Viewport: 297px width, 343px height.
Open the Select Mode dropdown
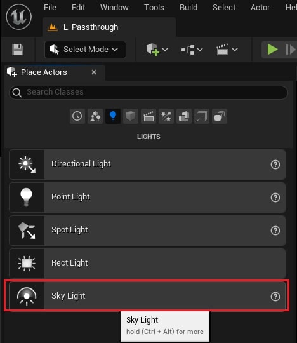[x=85, y=50]
